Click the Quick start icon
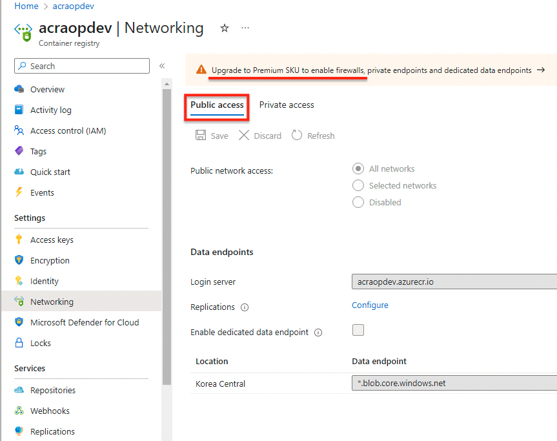Image resolution: width=557 pixels, height=441 pixels. tap(19, 172)
